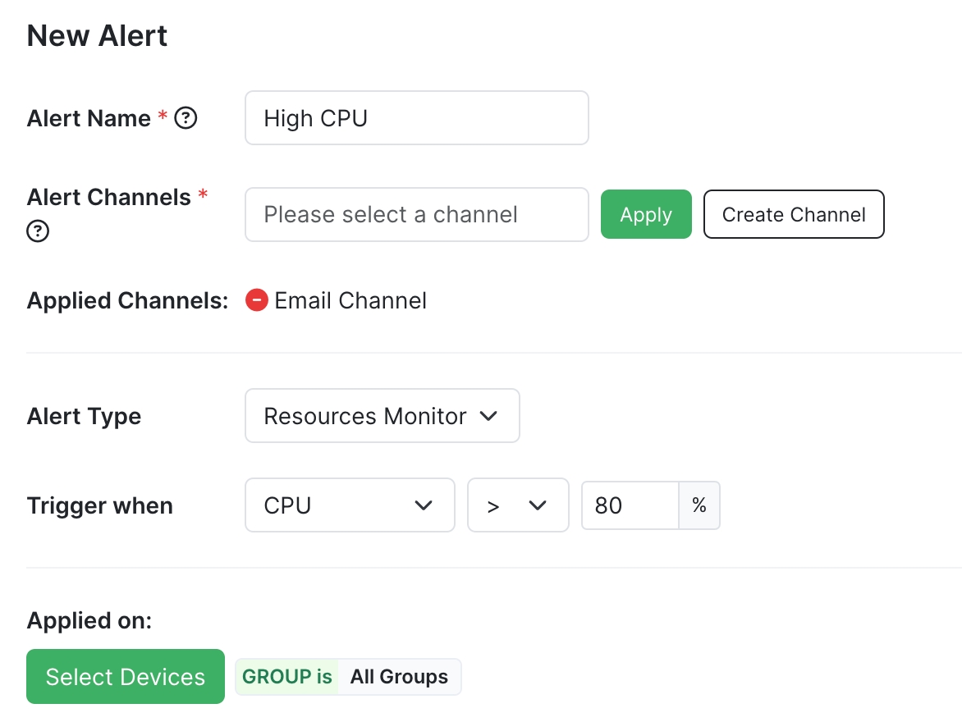Viewport: 962px width, 722px height.
Task: Change the greater-than comparison operator dropdown
Action: [x=518, y=505]
